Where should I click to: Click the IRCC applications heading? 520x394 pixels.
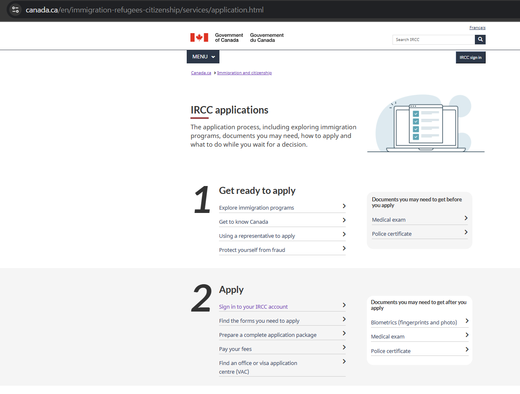pyautogui.click(x=229, y=110)
